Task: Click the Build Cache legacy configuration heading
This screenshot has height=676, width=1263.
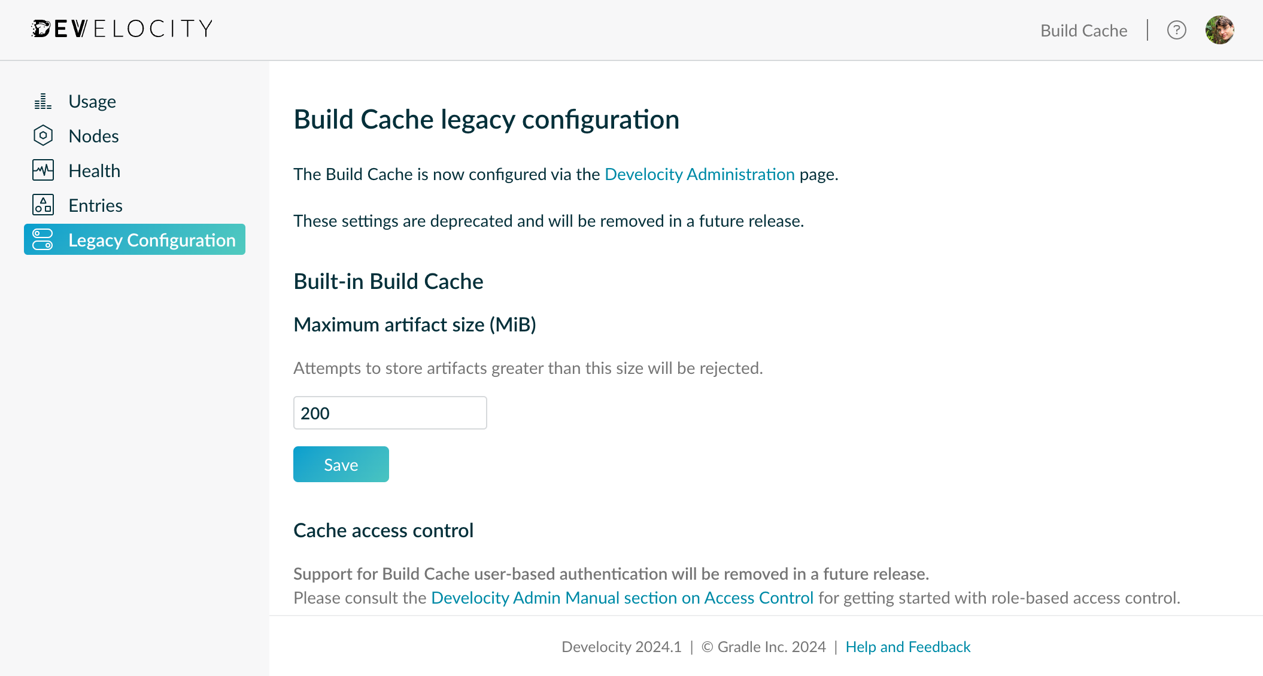Action: pos(487,120)
